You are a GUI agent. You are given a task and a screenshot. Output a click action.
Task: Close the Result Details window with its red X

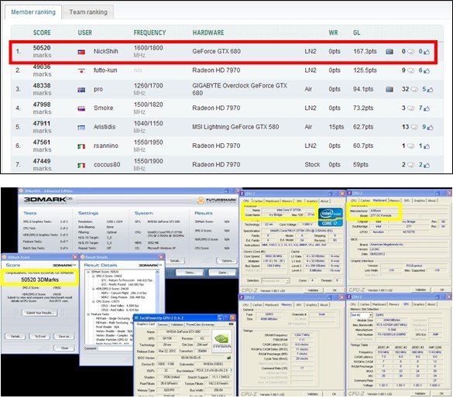[161, 257]
